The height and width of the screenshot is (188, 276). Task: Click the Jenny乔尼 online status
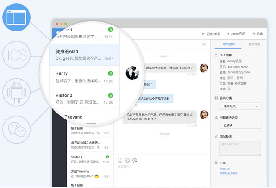(236, 34)
